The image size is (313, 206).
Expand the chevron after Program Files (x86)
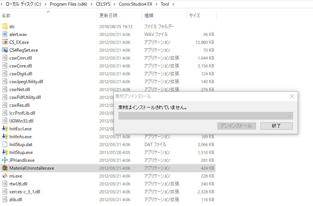coord(91,4)
